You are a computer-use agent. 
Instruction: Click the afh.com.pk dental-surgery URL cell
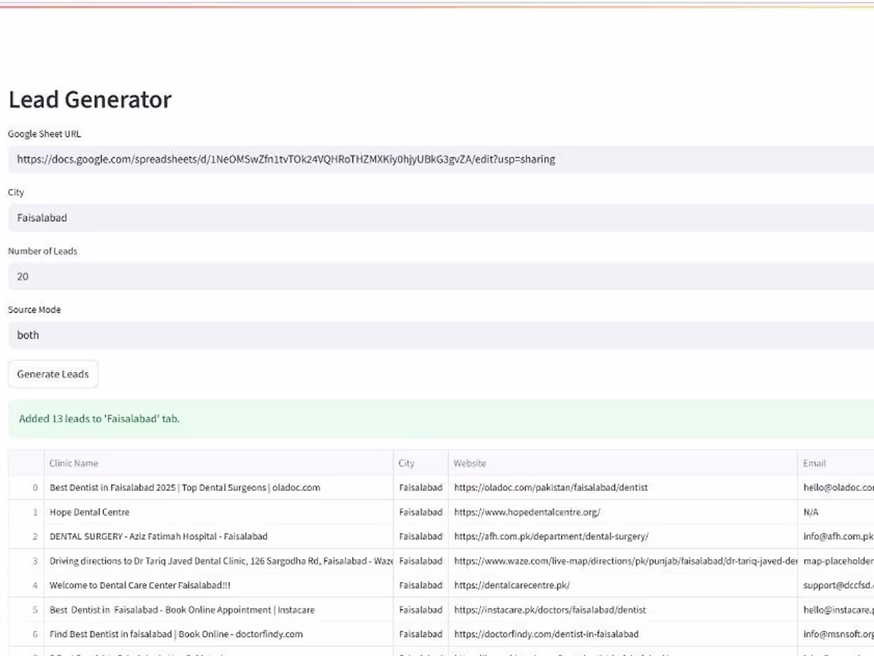click(x=623, y=537)
